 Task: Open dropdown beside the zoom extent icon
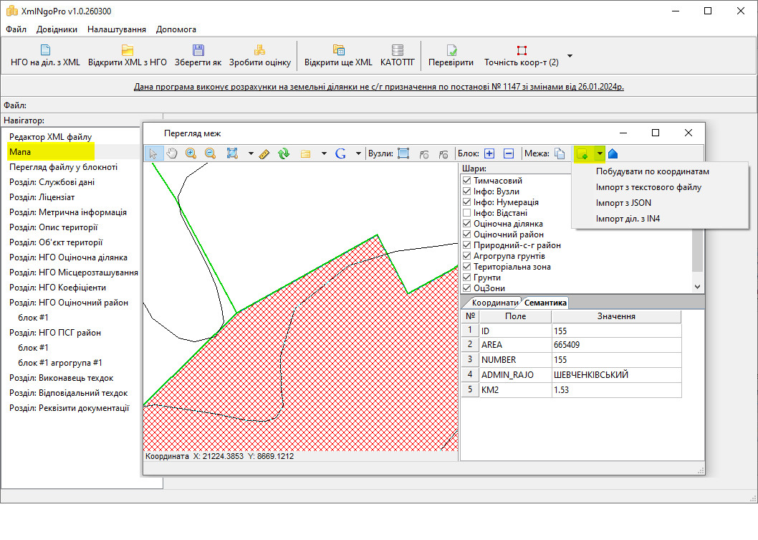251,153
